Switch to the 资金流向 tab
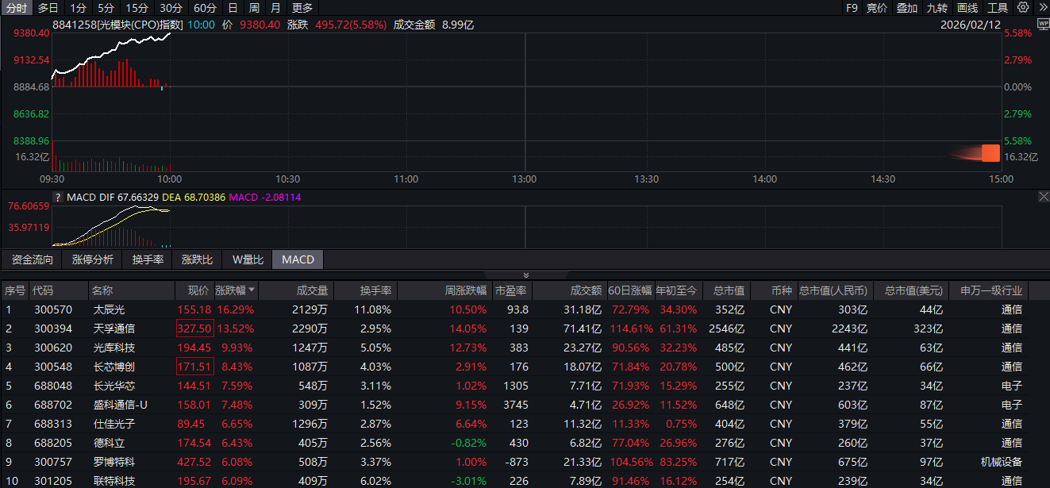Screen dimensions: 1050x488 coord(33,259)
